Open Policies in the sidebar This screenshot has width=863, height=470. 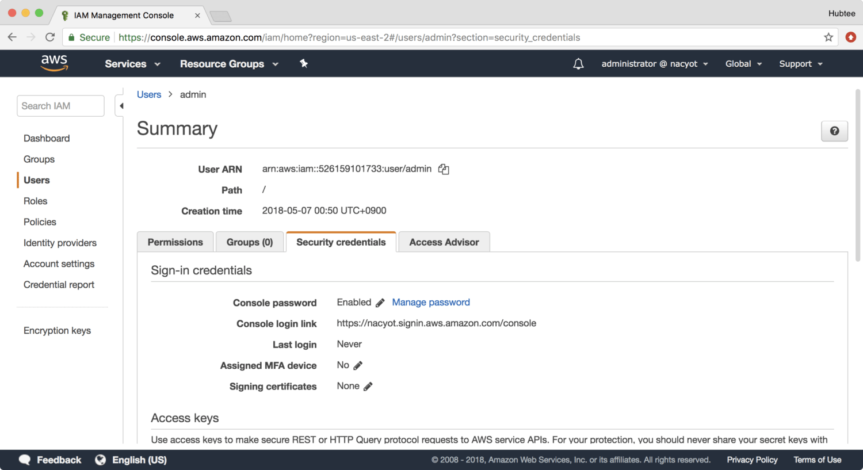click(x=40, y=222)
